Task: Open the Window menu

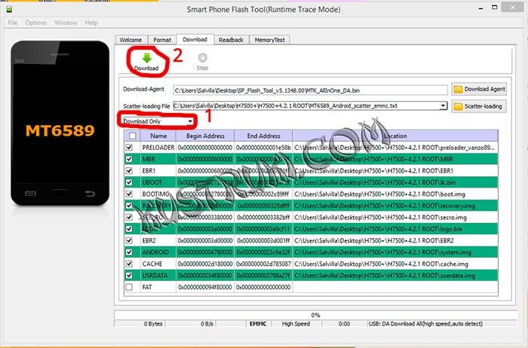Action: click(x=66, y=23)
